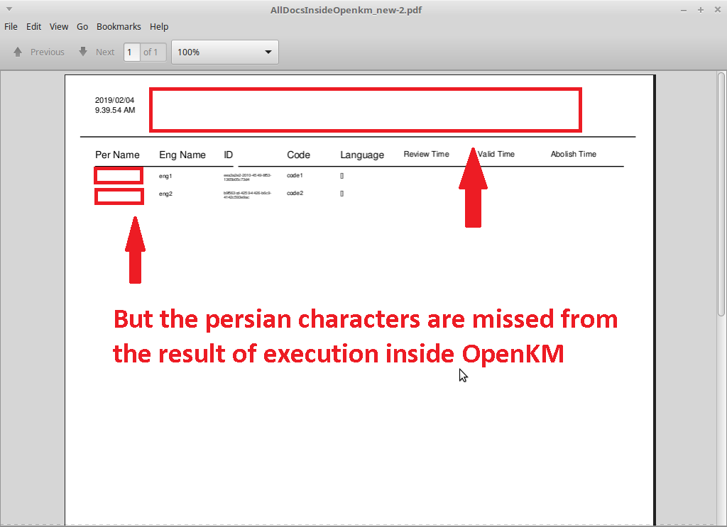Open the window menu icon in title bar
This screenshot has width=727, height=527.
tap(9, 9)
